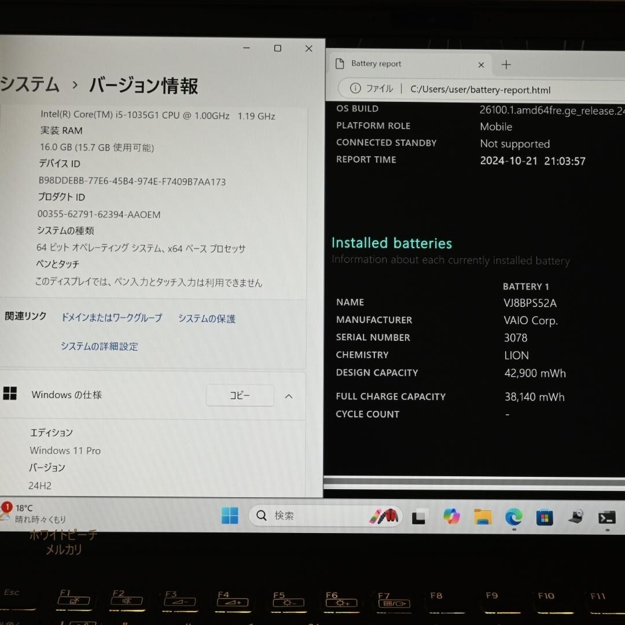This screenshot has height=625, width=625.
Task: Select the VAIO Corp. manufacturer value
Action: [x=531, y=321]
